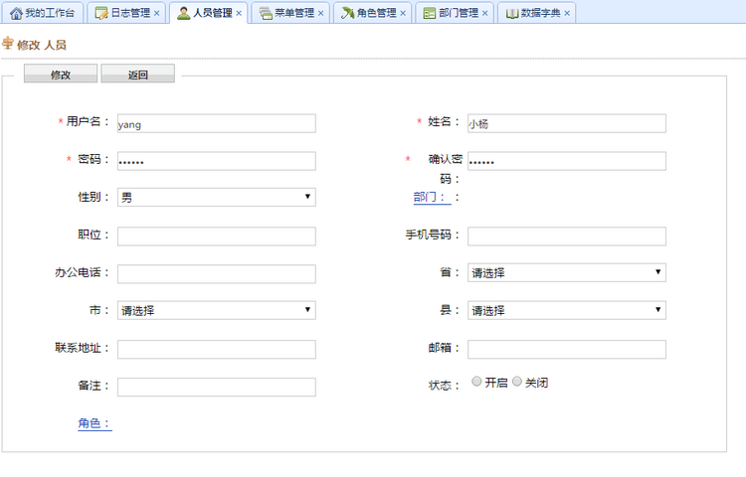Select the 关闭 status radio button
This screenshot has width=746, height=477.
pyautogui.click(x=517, y=382)
